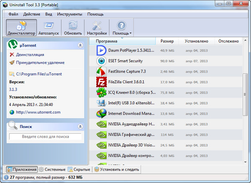251x183 pixels.
Task: Open Настройки settings from toolbar
Action: coord(97,28)
